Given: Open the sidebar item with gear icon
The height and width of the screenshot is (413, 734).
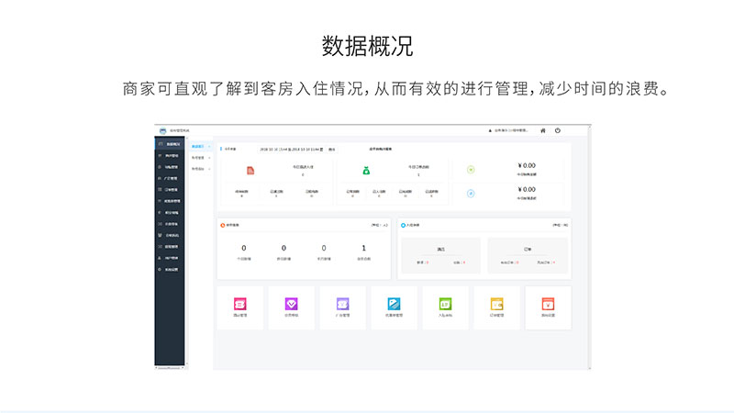Looking at the screenshot, I should 170,270.
